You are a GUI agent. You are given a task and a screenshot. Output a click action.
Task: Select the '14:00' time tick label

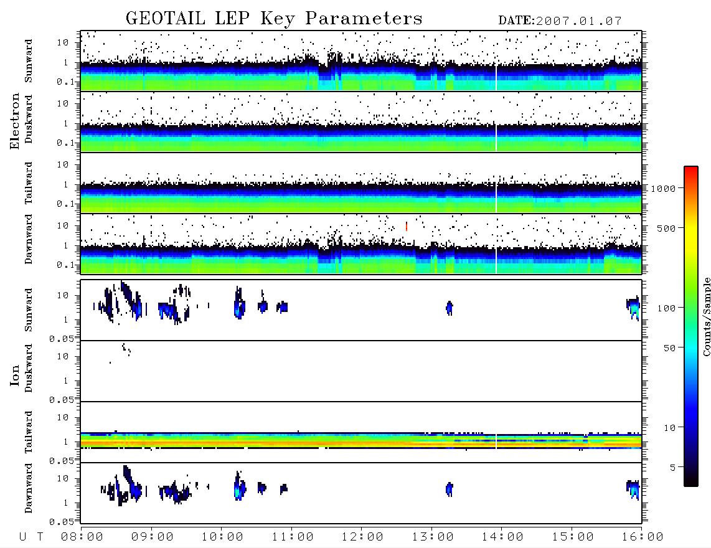pos(502,537)
